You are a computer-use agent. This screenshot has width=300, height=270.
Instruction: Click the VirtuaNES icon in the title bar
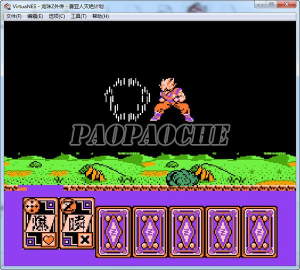pos(7,5)
